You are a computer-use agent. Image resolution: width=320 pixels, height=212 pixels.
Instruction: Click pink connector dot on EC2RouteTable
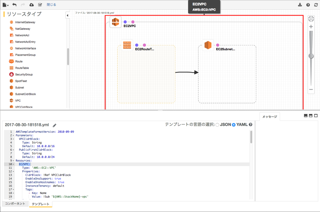click(x=144, y=45)
